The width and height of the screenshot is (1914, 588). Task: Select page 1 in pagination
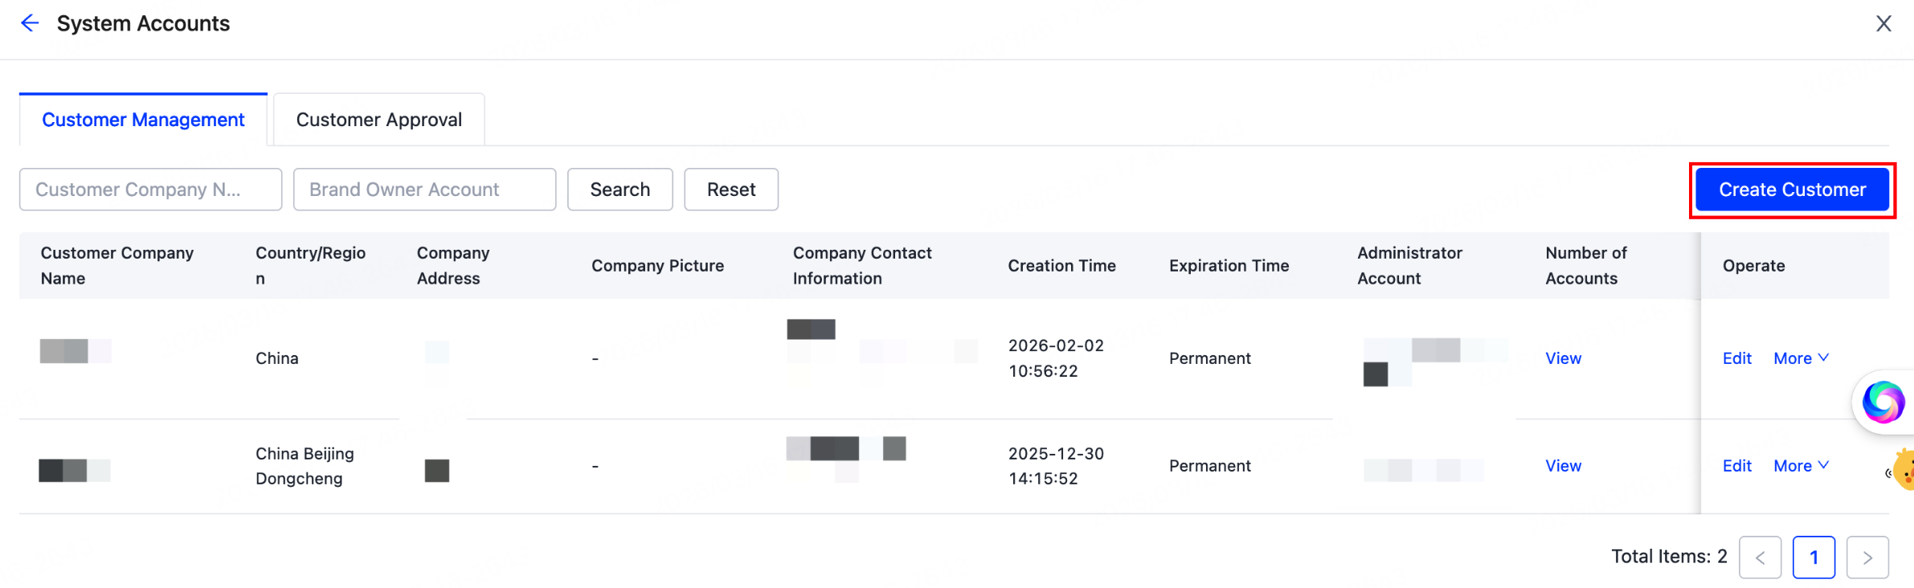[1814, 557]
